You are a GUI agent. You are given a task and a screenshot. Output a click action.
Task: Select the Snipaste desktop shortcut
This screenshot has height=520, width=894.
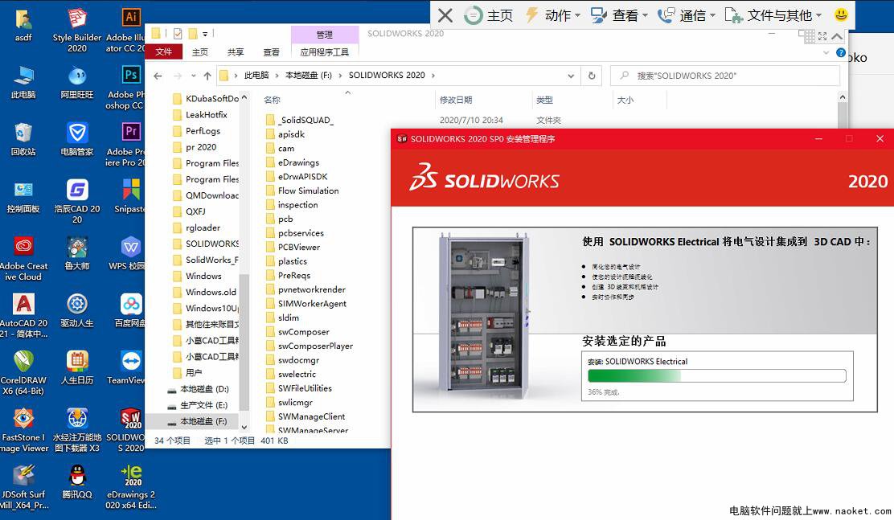click(129, 197)
